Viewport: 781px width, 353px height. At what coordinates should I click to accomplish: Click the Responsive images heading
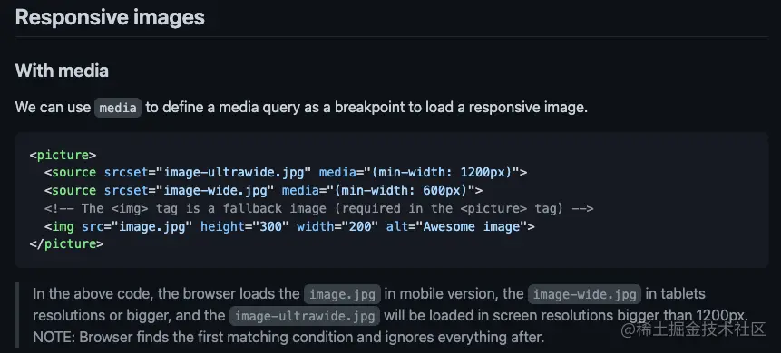(x=110, y=17)
